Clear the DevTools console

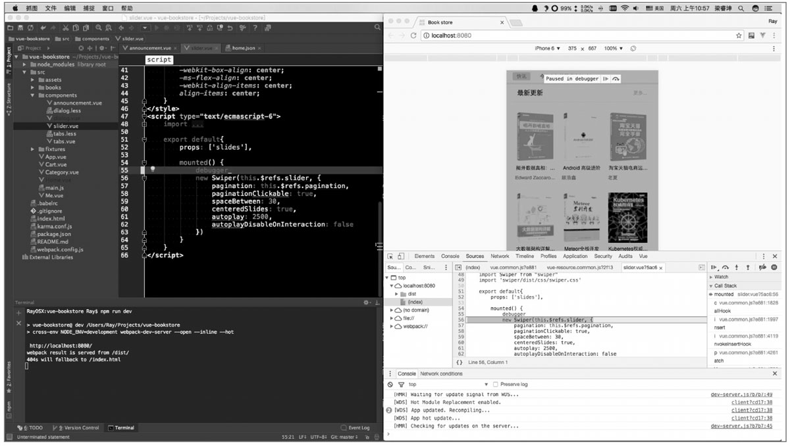390,384
